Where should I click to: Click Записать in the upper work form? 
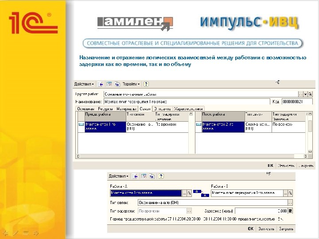pos(286,166)
